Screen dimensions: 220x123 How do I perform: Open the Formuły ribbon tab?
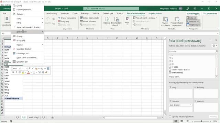(65, 14)
